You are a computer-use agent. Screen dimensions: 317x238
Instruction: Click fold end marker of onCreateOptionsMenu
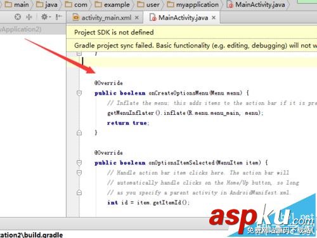click(x=79, y=133)
